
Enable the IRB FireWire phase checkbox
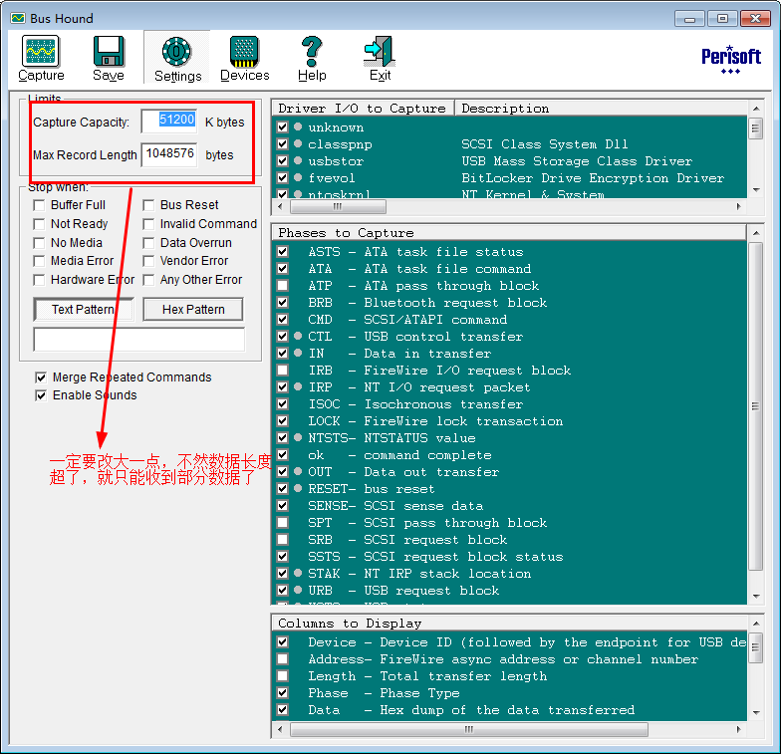point(283,371)
